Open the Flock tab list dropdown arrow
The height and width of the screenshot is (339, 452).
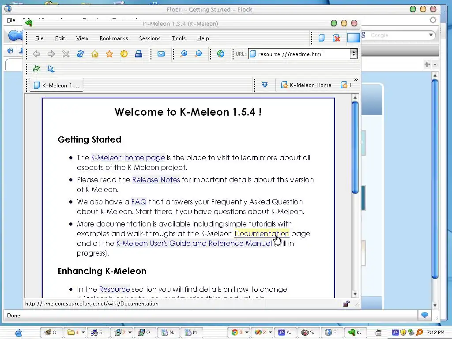[x=435, y=64]
